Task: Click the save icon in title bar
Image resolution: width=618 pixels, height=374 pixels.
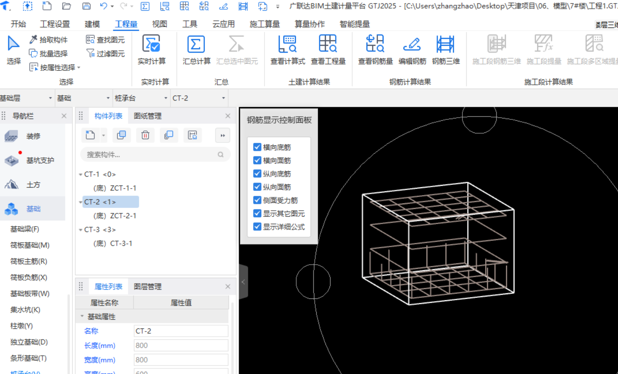Action: 86,6
